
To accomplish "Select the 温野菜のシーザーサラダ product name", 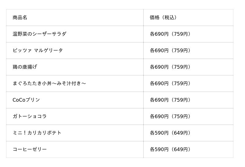I will coord(40,34).
